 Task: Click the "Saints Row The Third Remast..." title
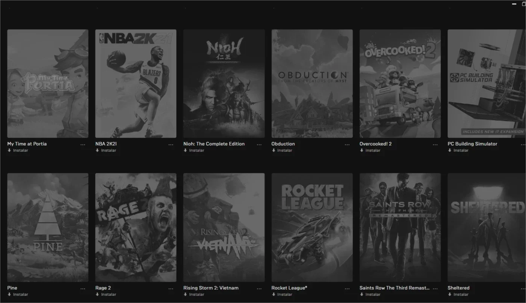[x=394, y=288]
